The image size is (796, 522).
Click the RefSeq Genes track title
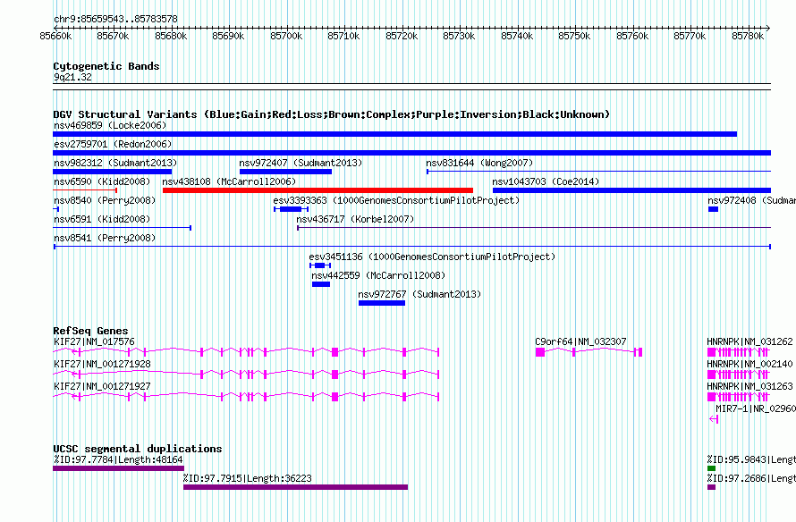click(90, 331)
